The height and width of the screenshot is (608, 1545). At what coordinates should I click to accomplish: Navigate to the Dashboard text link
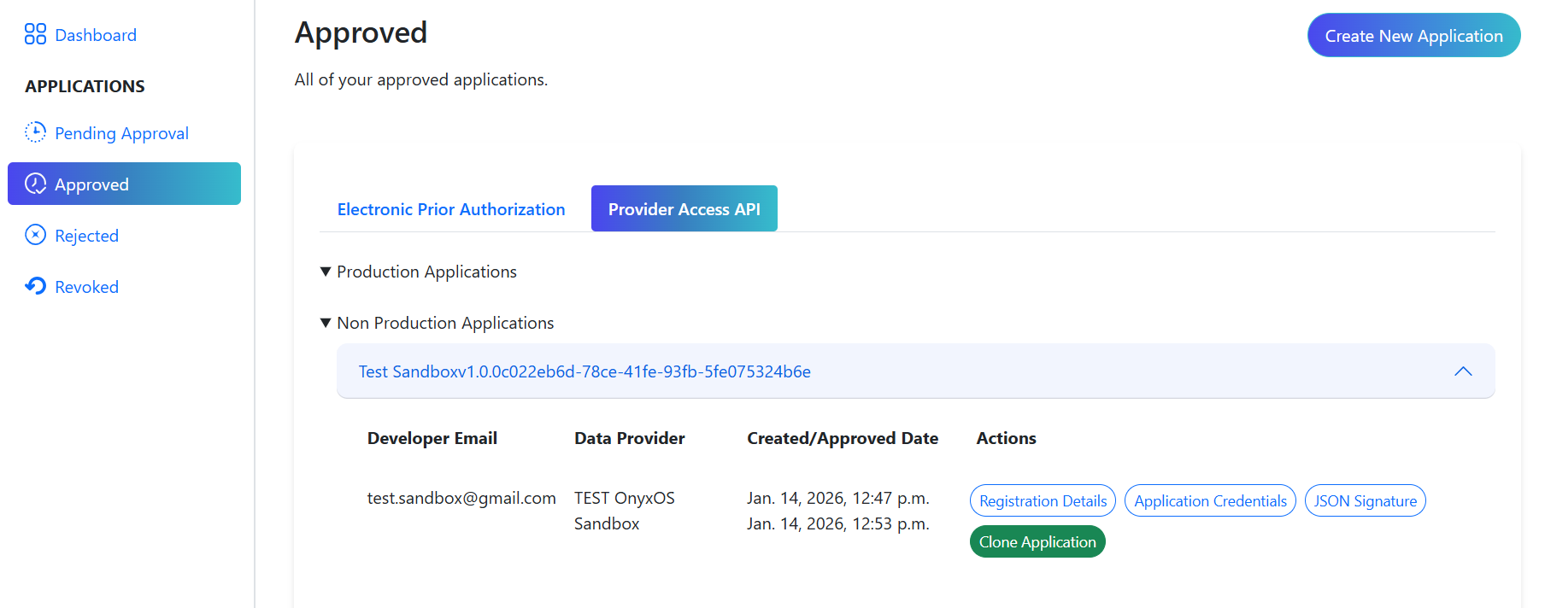(96, 35)
